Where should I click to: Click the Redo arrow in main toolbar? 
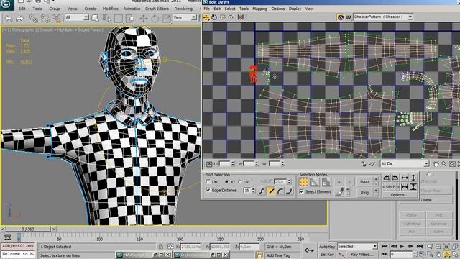click(x=19, y=19)
